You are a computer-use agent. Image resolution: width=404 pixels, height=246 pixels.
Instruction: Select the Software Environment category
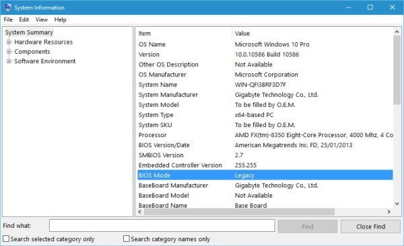coord(45,61)
